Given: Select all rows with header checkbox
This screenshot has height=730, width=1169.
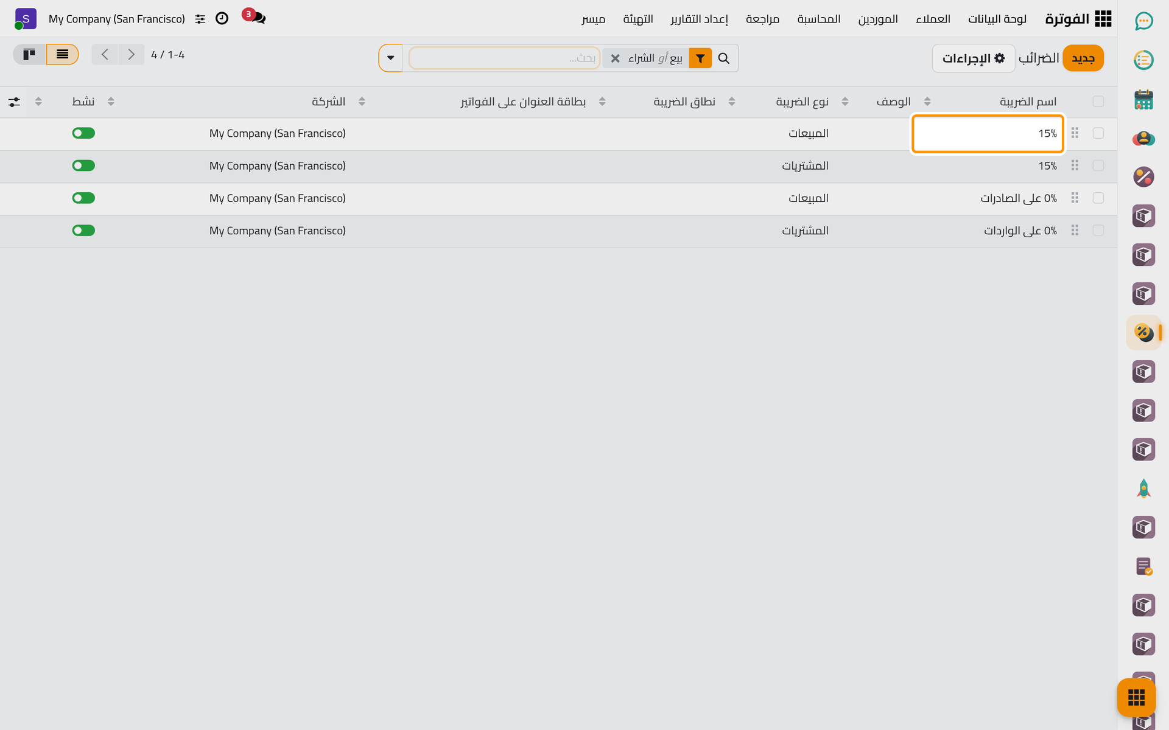Looking at the screenshot, I should point(1098,102).
